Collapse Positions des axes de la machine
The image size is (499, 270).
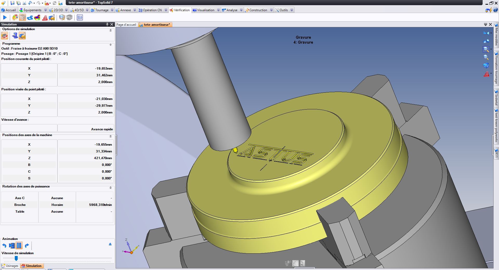pos(110,136)
